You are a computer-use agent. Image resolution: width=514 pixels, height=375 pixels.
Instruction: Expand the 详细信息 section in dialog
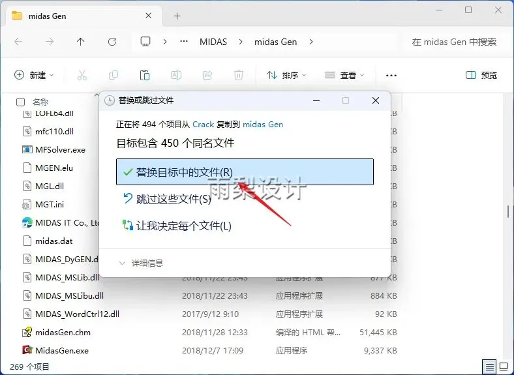coord(141,263)
